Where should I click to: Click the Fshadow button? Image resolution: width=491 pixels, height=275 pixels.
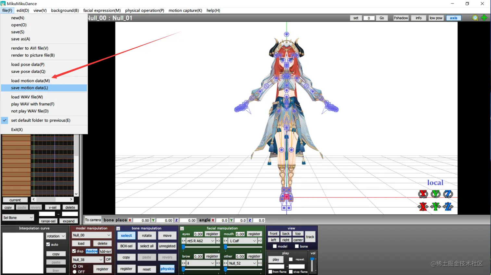point(401,18)
